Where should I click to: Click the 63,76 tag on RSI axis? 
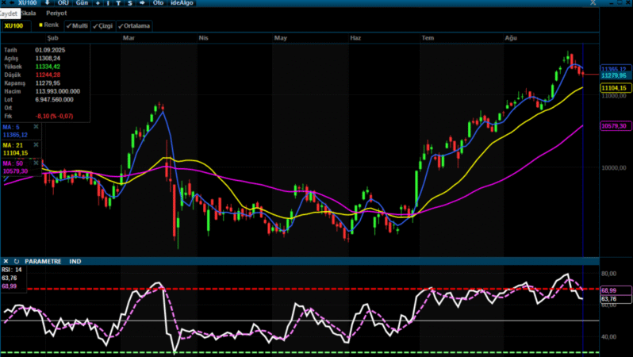tap(616, 299)
